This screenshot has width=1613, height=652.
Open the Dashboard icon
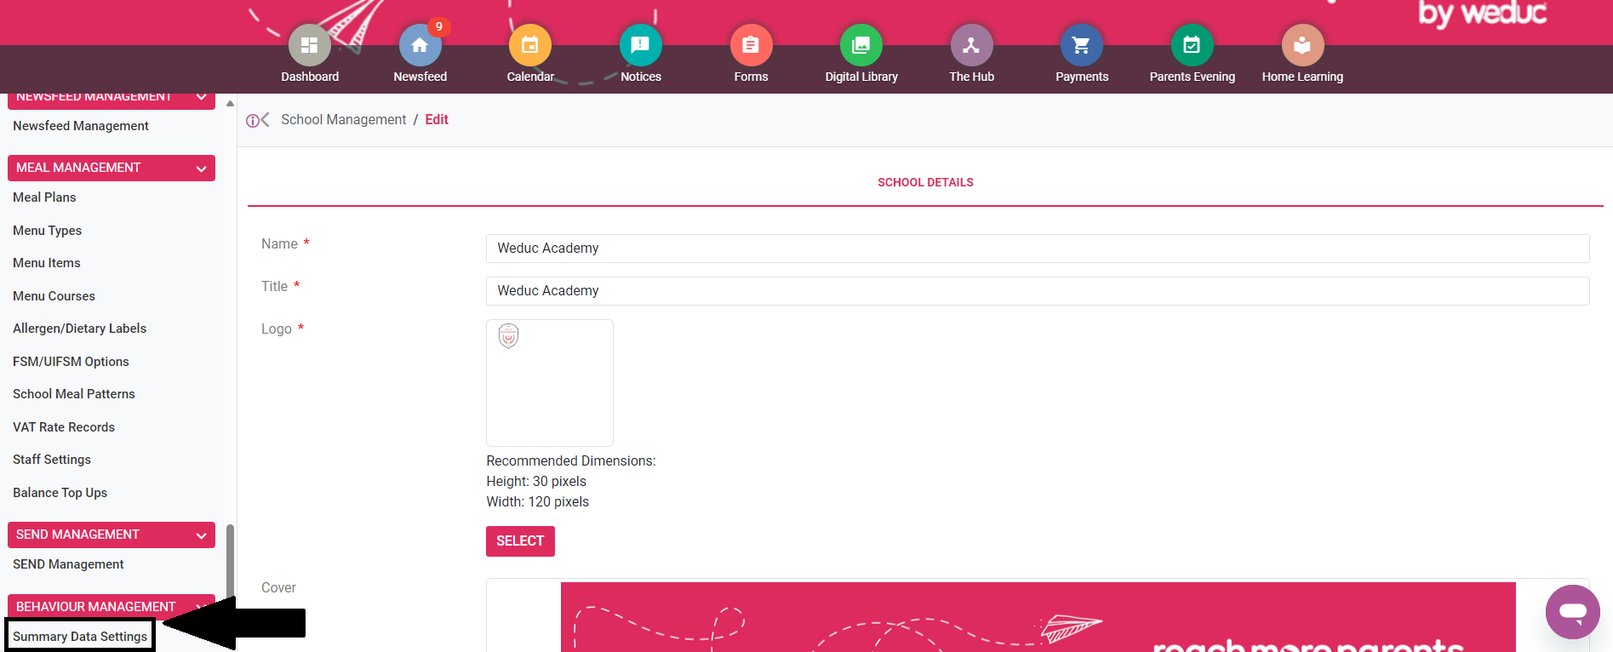pos(310,45)
